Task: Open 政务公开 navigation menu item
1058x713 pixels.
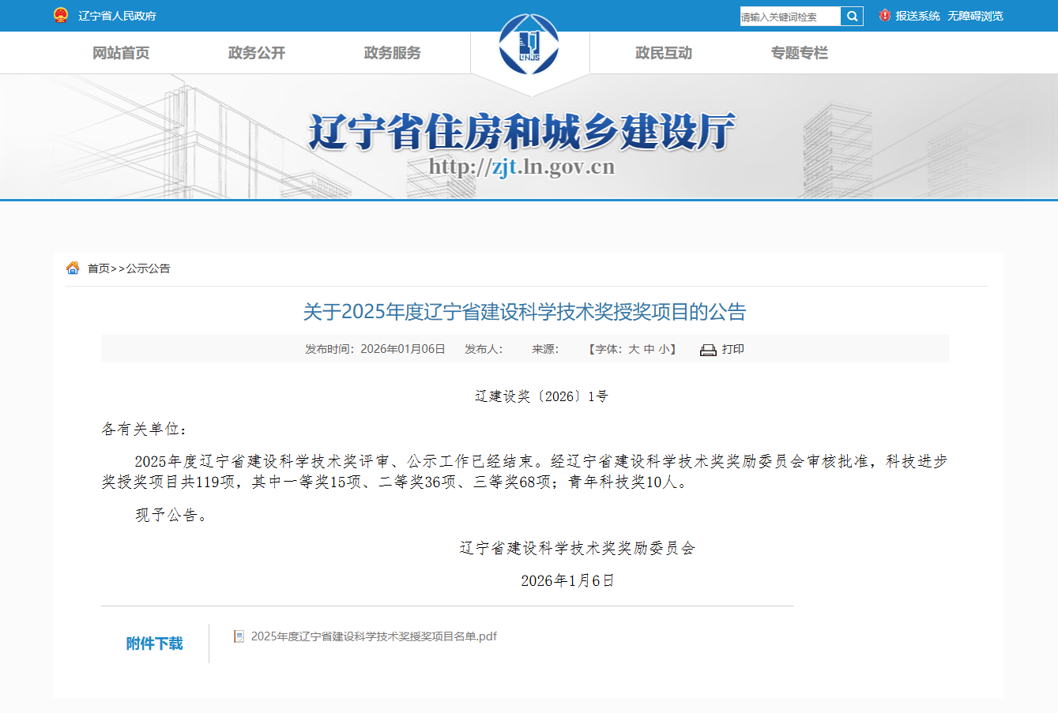Action: point(257,53)
